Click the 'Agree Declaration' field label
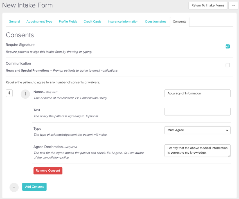Image resolution: width=239 pixels, height=199 pixels. [x=48, y=147]
